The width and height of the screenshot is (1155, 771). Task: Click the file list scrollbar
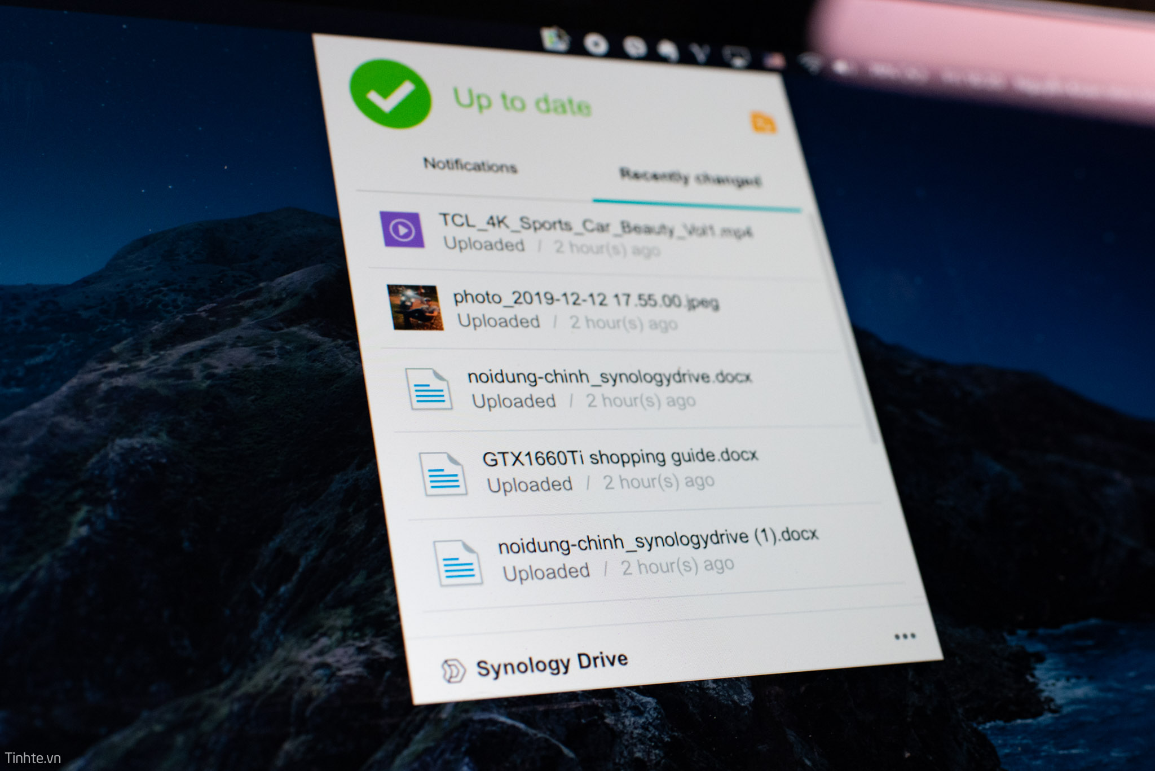842,328
